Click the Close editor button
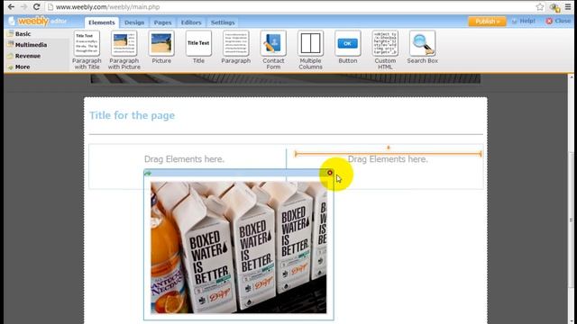The image size is (577, 324). pyautogui.click(x=558, y=21)
